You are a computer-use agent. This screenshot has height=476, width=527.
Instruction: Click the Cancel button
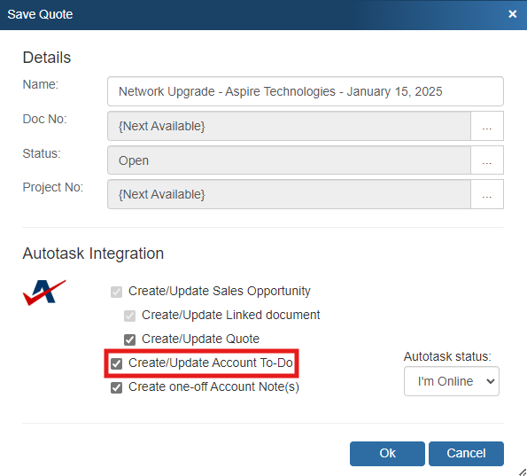[466, 454]
